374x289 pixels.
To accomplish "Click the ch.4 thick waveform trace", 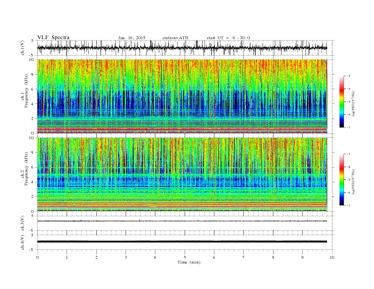I will [x=182, y=242].
